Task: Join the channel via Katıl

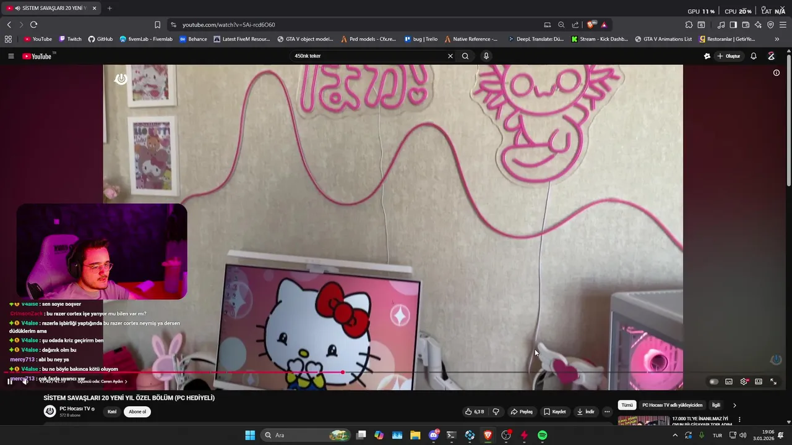Action: [x=112, y=412]
